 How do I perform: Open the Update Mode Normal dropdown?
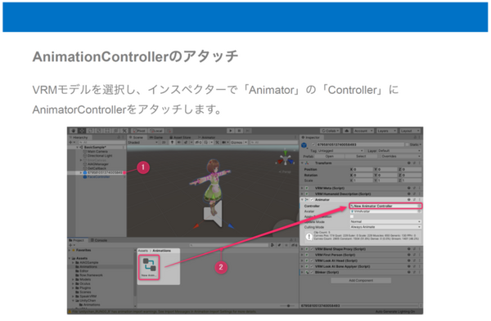(385, 221)
